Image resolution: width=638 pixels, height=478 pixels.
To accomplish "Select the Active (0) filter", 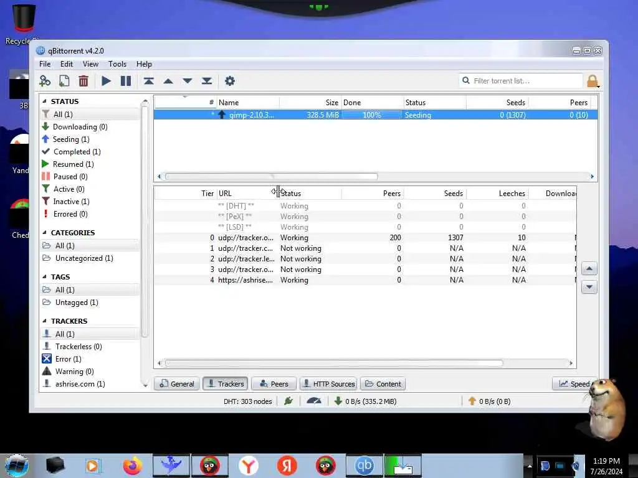I will 69,189.
